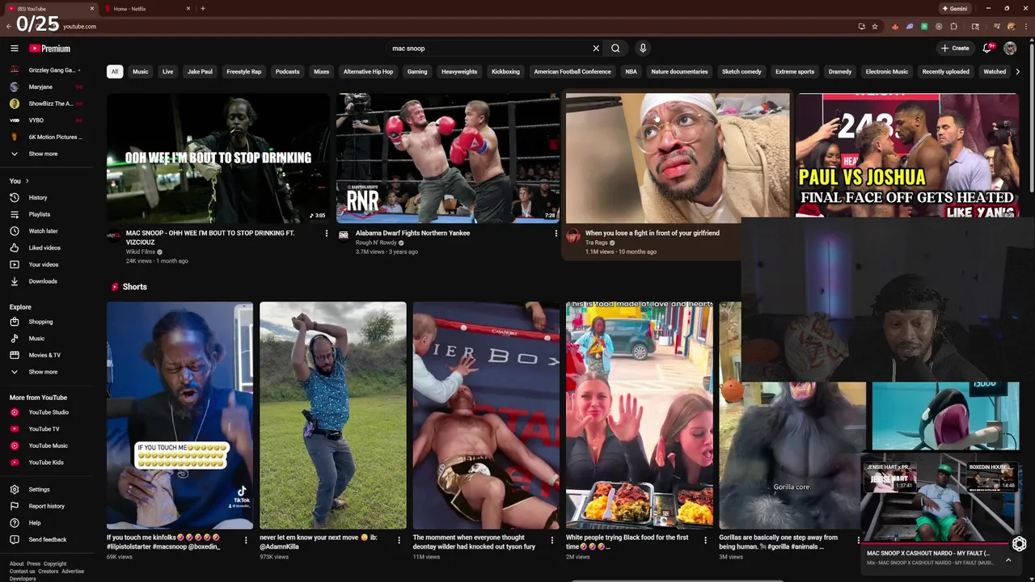Open a new browser tab
Viewport: 1035px width, 582px height.
(x=202, y=8)
